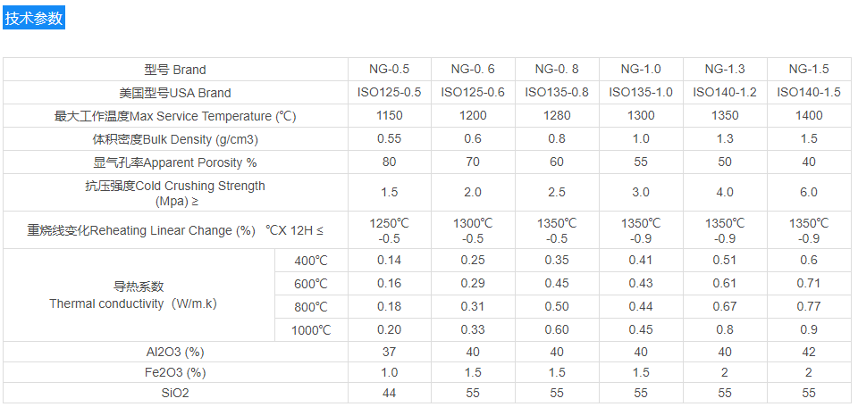Image resolution: width=858 pixels, height=407 pixels.
Task: Click the Fe2O3 (%) row label
Action: click(x=175, y=372)
